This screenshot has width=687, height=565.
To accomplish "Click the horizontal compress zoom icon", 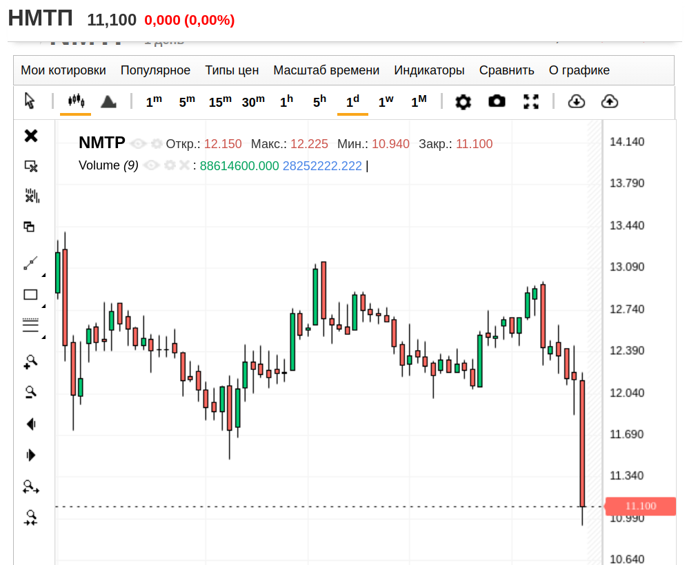I will point(30,517).
